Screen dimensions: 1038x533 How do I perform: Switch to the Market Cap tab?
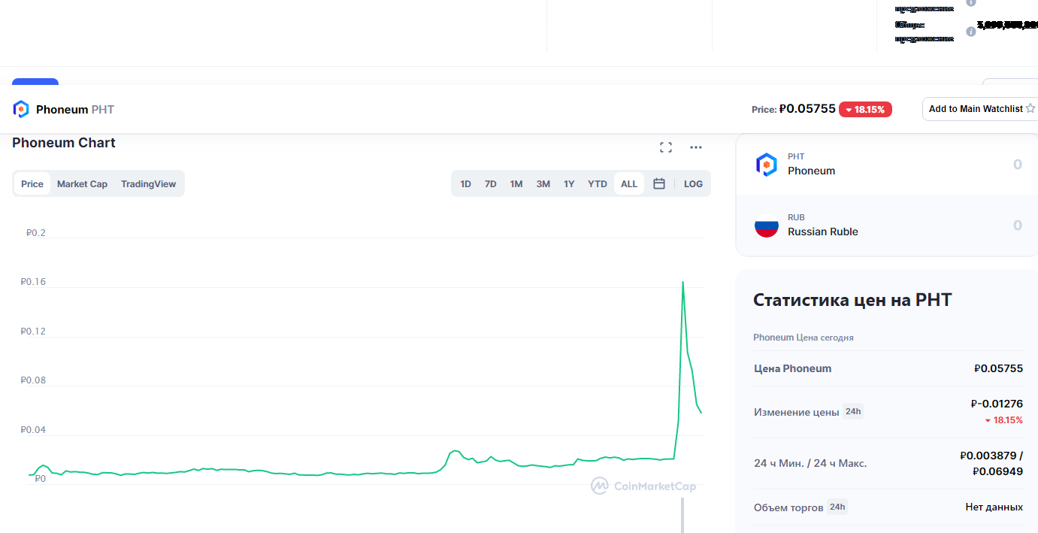(x=82, y=184)
